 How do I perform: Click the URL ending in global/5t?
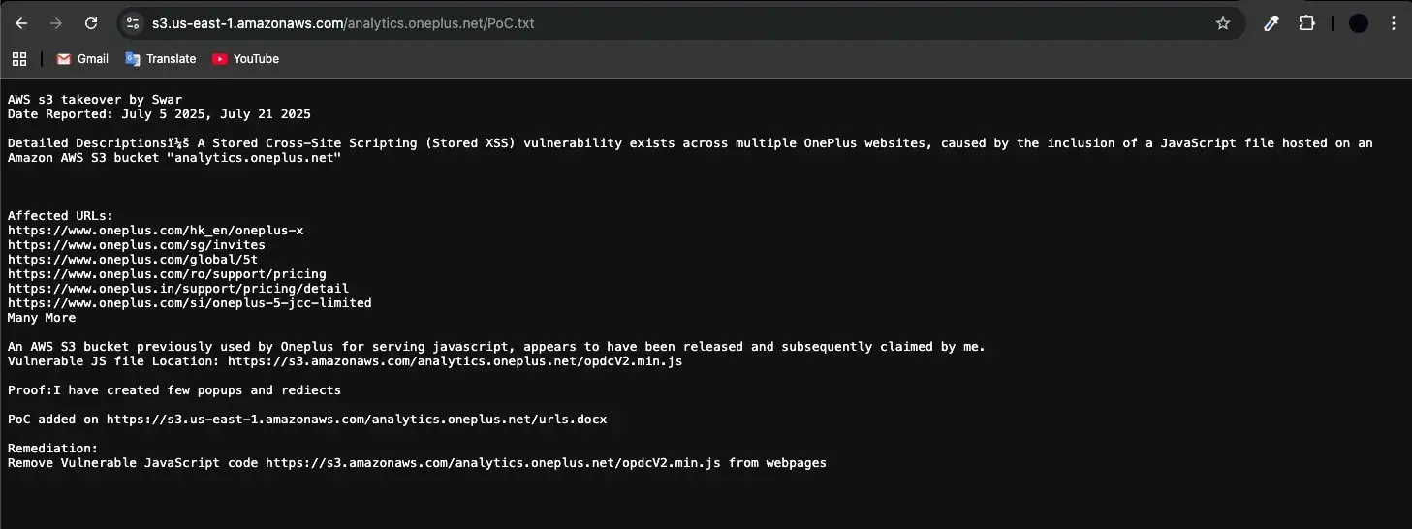click(x=133, y=260)
